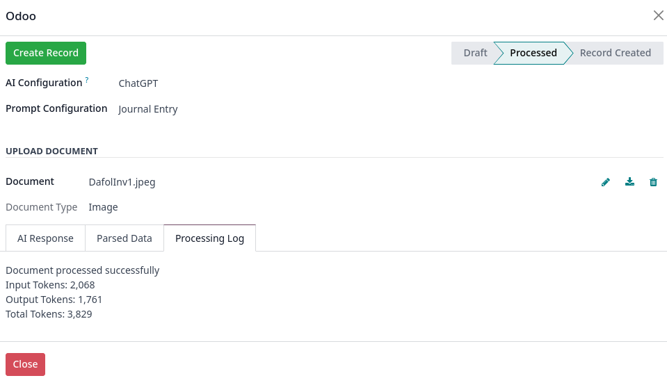
Task: Click the Output Tokens: 1,761 line
Action: (54, 300)
